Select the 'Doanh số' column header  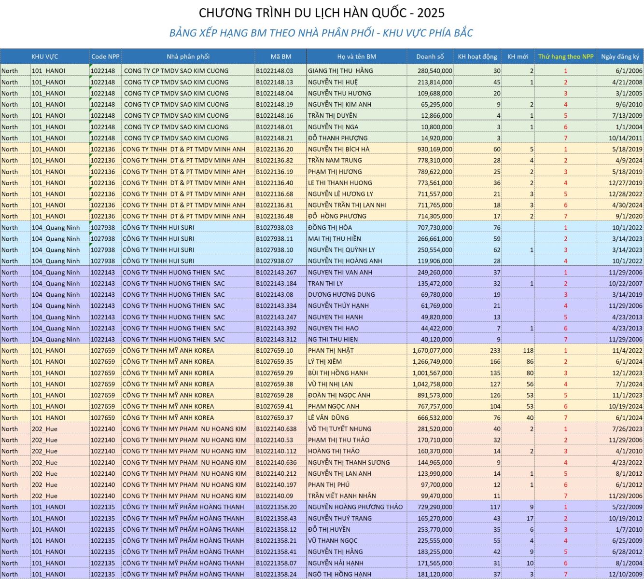(x=430, y=56)
